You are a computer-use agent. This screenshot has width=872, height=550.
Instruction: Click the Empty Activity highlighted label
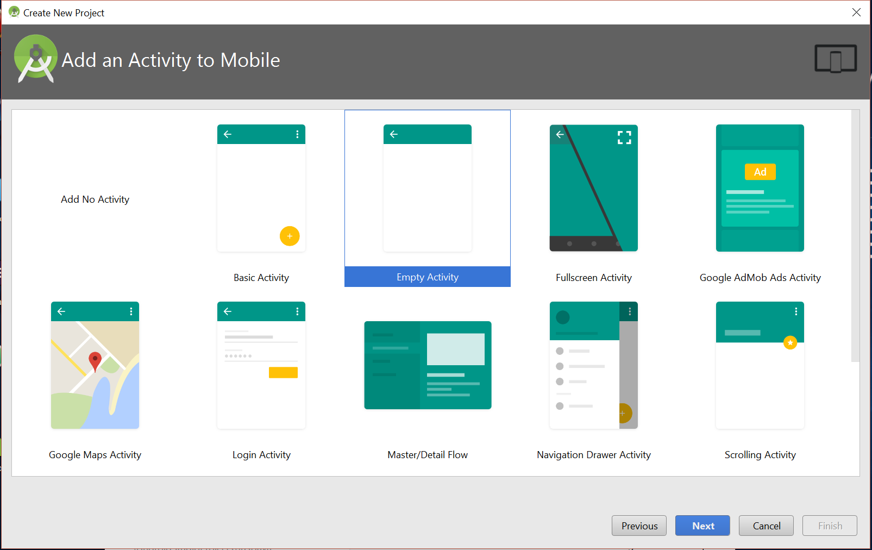tap(428, 277)
